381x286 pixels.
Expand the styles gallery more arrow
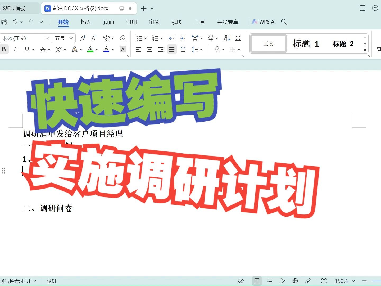(x=365, y=50)
